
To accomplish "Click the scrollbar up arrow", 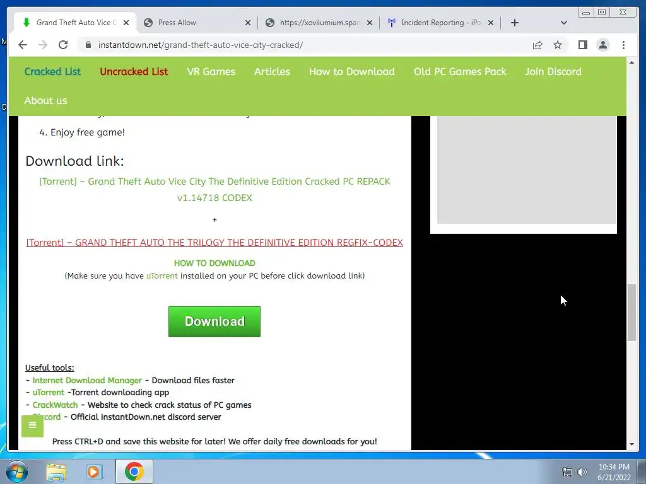I will click(631, 62).
